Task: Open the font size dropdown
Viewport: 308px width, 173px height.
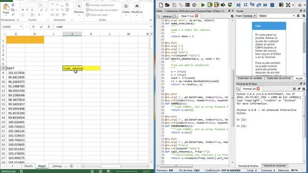Action: (x=47, y=5)
